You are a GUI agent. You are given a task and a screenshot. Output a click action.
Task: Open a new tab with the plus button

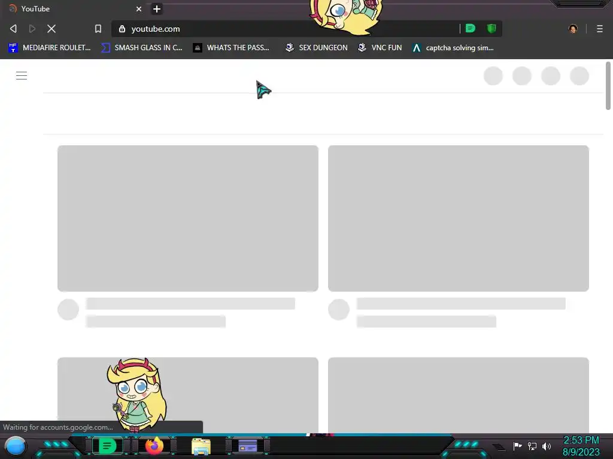[x=157, y=9]
